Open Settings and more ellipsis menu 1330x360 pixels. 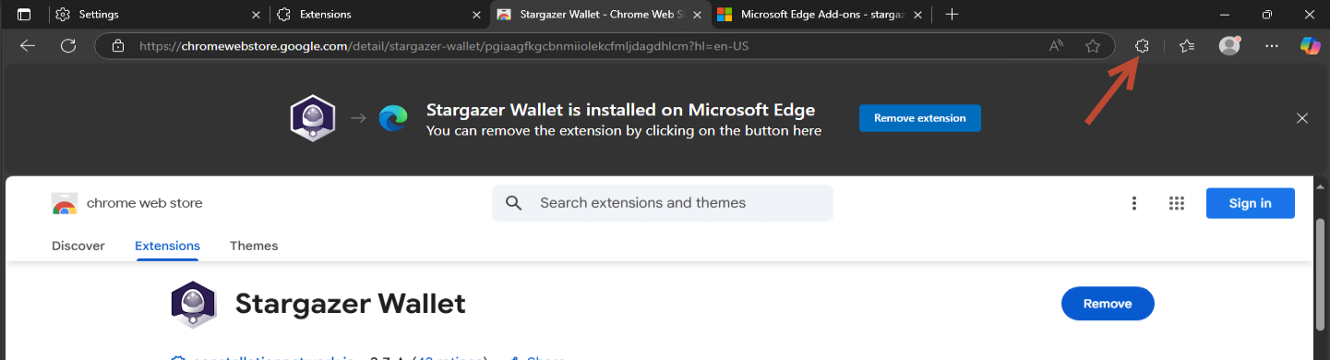tap(1272, 45)
